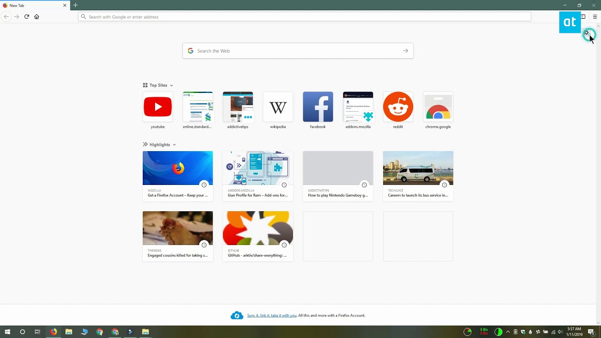Go back one page
This screenshot has width=601, height=338.
(x=6, y=16)
